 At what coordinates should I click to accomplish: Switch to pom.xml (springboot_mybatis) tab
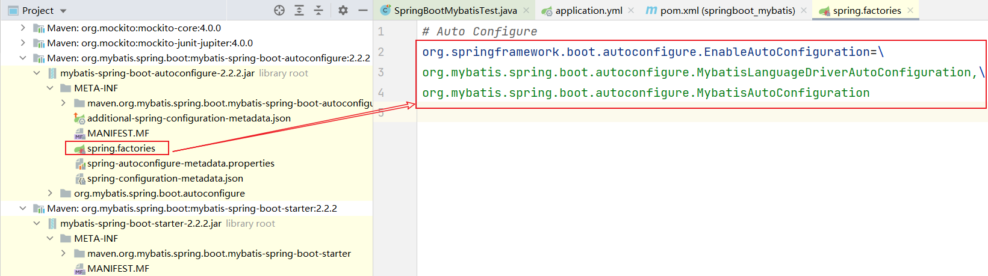click(727, 10)
